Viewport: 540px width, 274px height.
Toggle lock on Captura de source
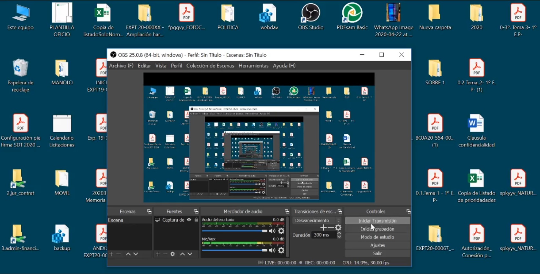tap(196, 220)
